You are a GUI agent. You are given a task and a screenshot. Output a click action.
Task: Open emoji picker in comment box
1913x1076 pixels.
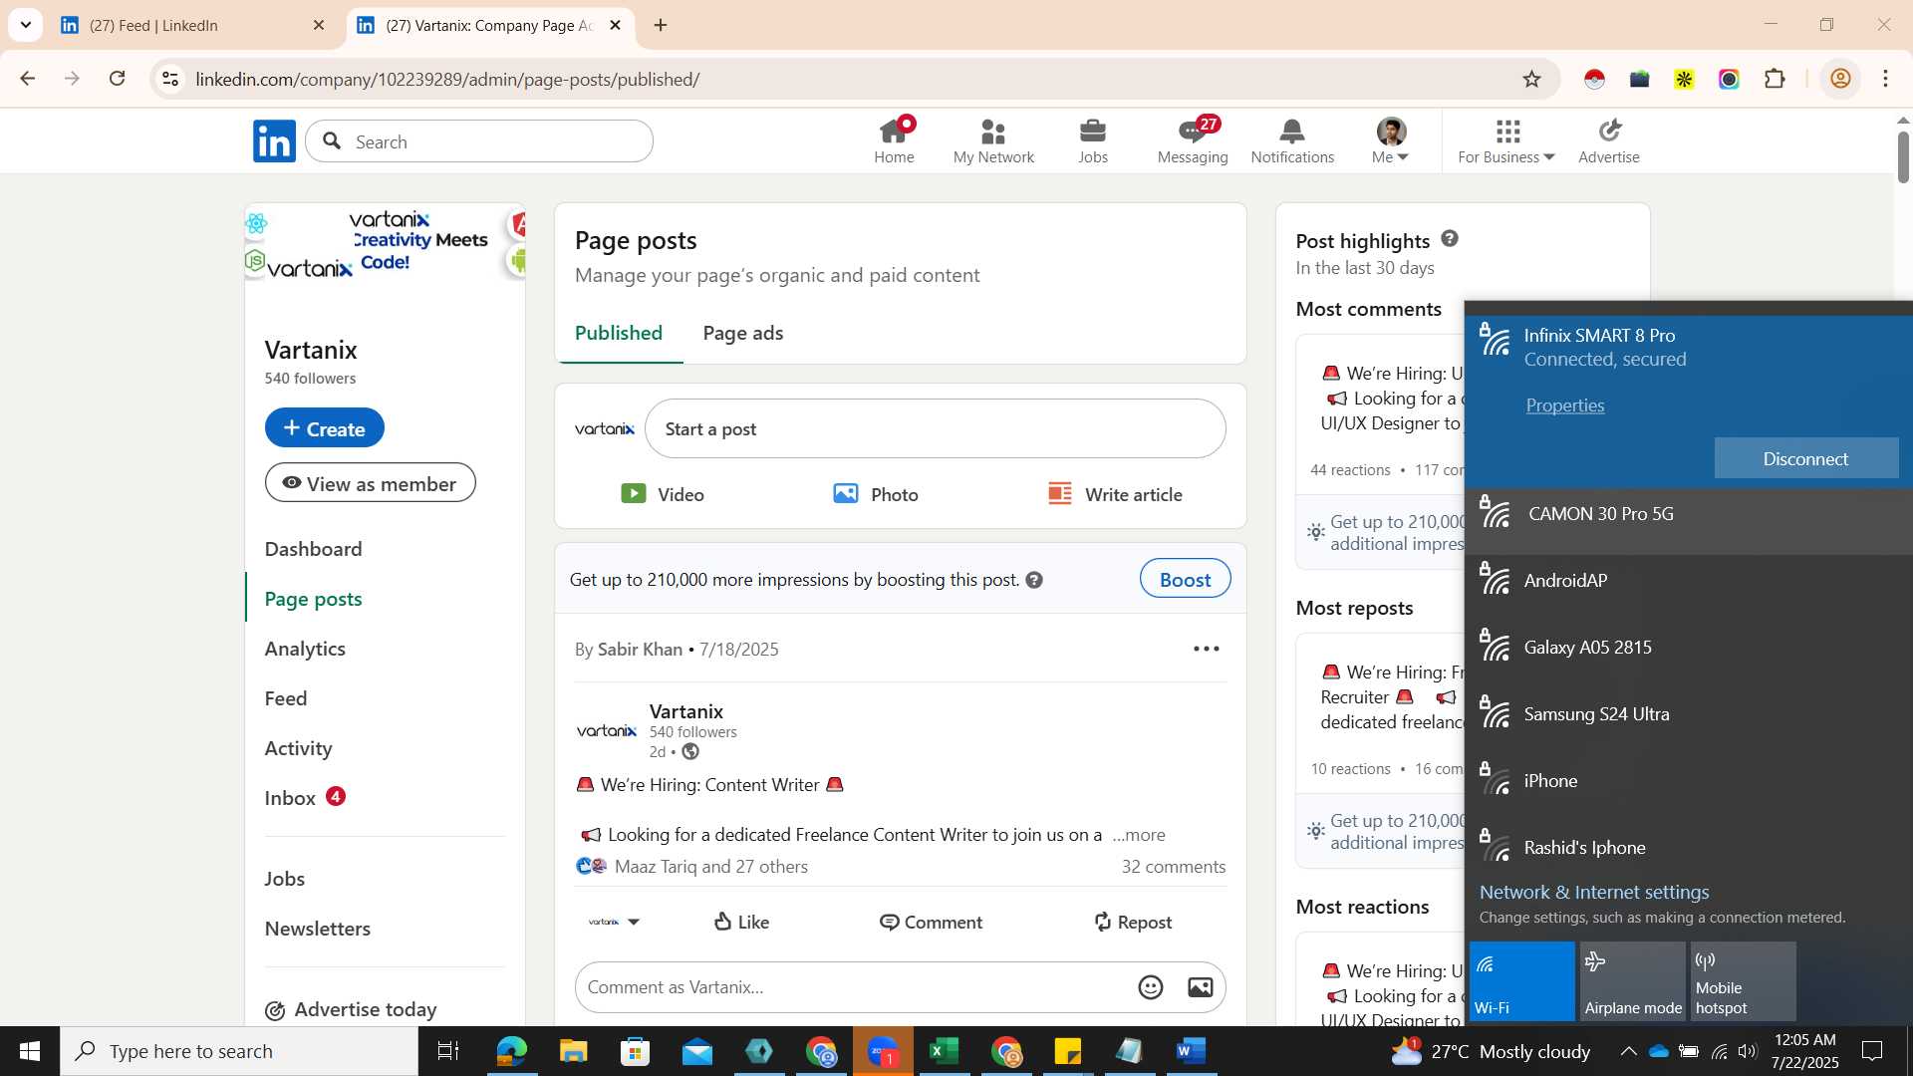click(1151, 987)
